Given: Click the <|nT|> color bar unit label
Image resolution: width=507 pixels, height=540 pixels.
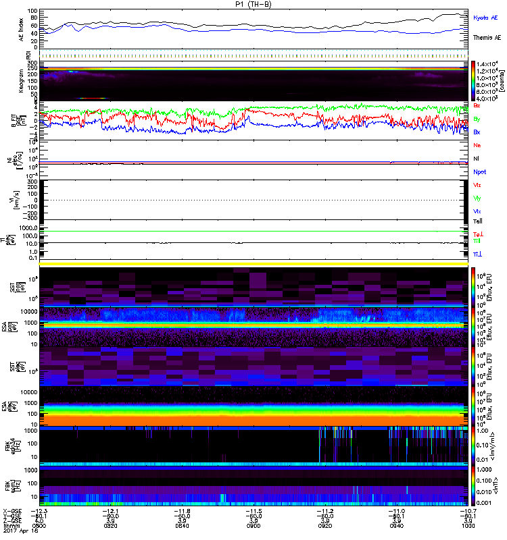Looking at the screenshot, I should tap(498, 485).
